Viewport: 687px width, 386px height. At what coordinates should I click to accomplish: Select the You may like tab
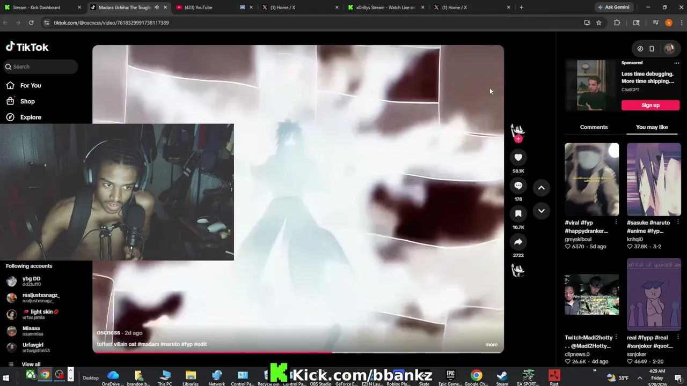click(x=652, y=127)
